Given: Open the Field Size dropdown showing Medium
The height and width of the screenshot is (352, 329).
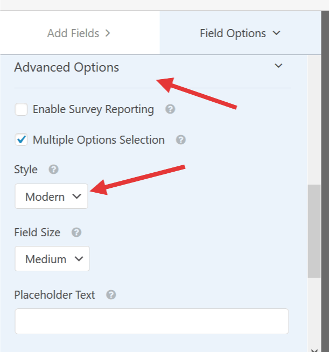Looking at the screenshot, I should (52, 258).
